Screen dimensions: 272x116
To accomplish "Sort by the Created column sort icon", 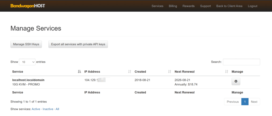I will pos(169,72).
